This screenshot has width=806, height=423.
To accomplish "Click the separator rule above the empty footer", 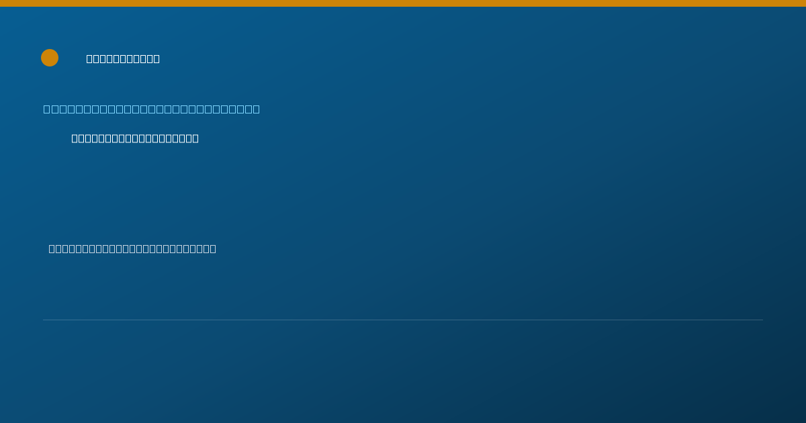I will 403,320.
